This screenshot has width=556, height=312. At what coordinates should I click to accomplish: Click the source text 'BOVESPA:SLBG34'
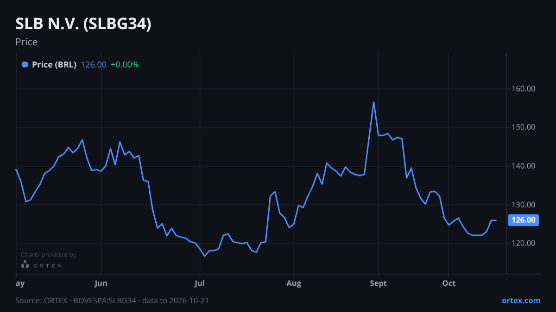tap(106, 300)
